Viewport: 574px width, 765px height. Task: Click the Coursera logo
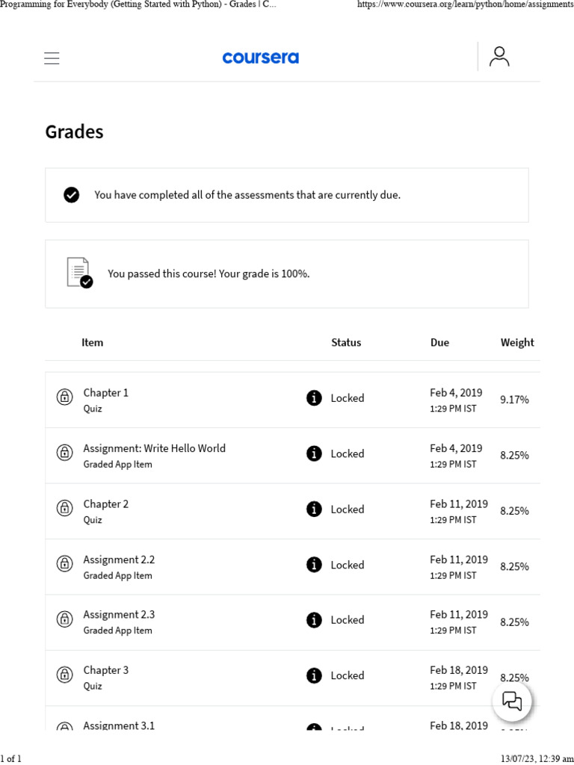tap(260, 58)
